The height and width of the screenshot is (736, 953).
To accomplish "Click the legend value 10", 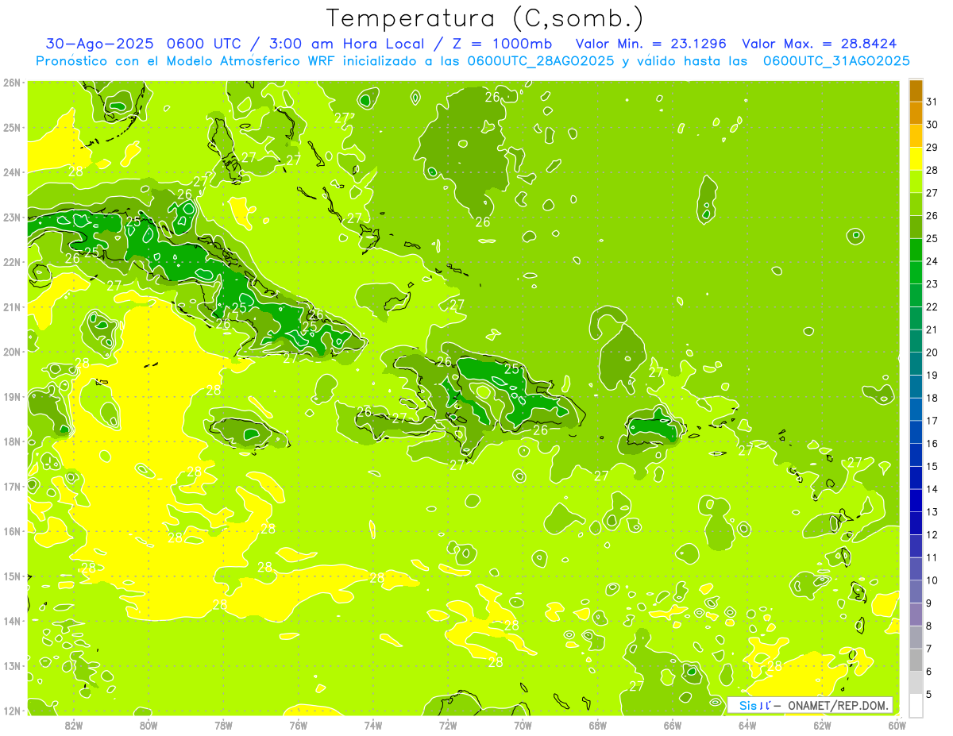I will point(932,580).
